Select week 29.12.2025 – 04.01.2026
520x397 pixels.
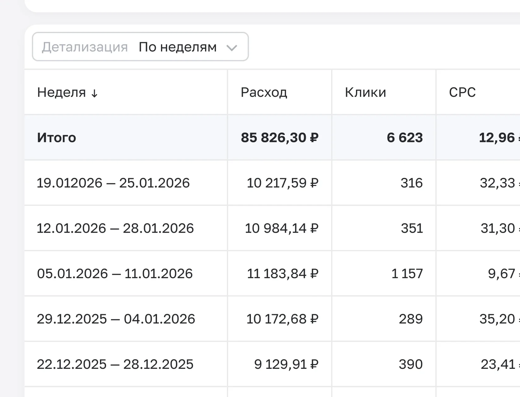[116, 319]
